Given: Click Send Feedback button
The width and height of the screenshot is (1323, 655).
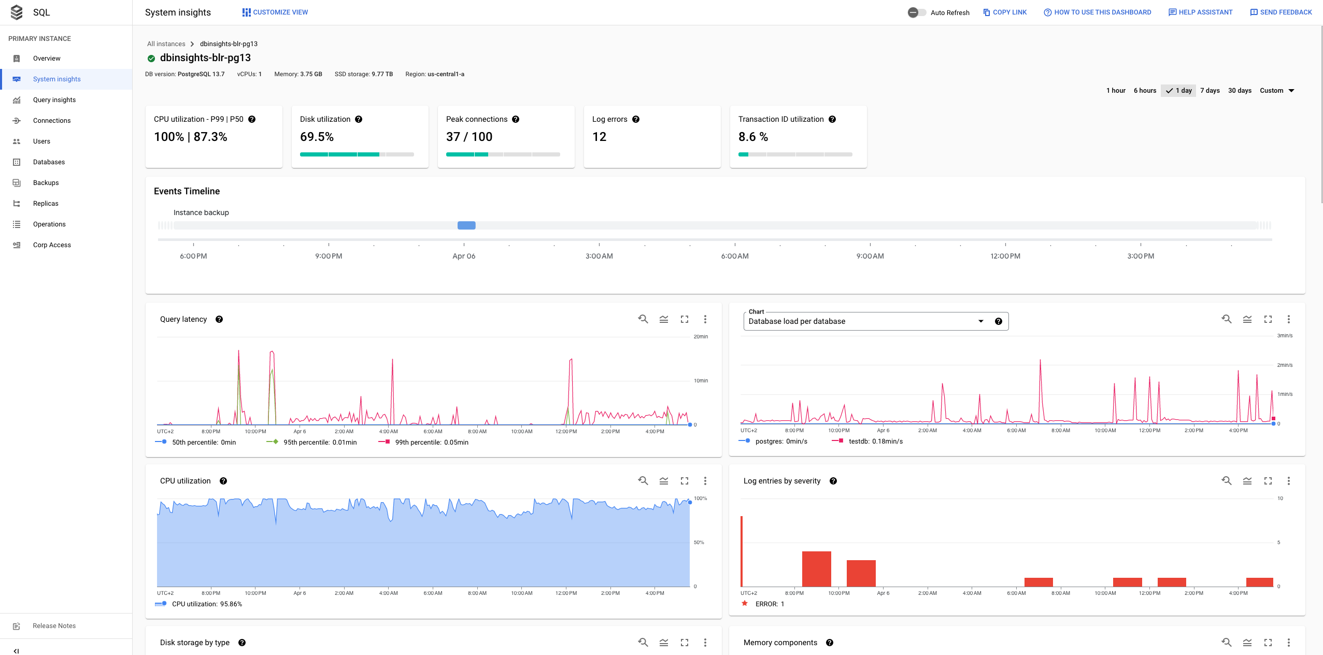Looking at the screenshot, I should click(x=1279, y=12).
